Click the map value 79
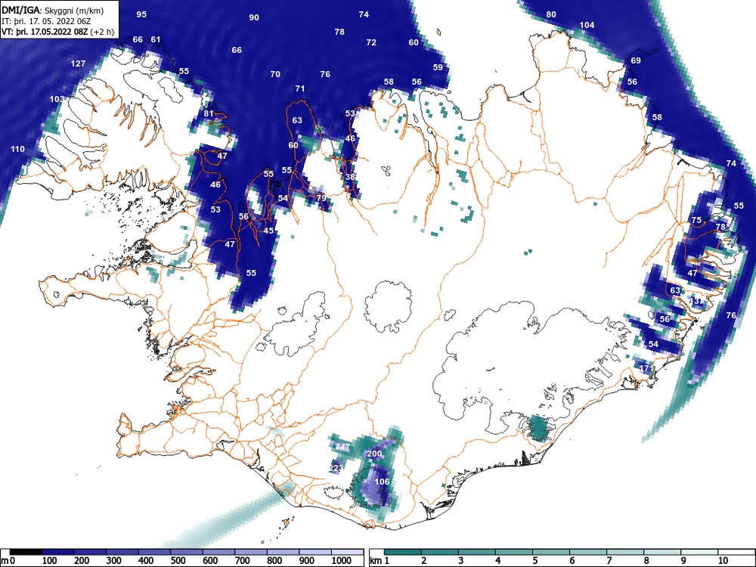Viewport: 756px width, 567px height. (x=321, y=198)
